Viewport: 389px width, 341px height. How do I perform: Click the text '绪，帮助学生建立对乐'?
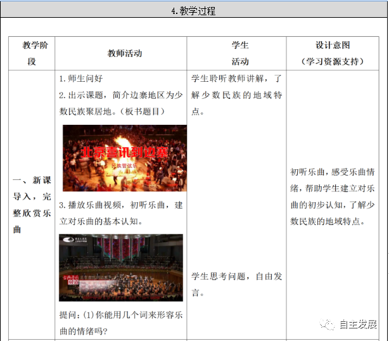click(x=333, y=188)
